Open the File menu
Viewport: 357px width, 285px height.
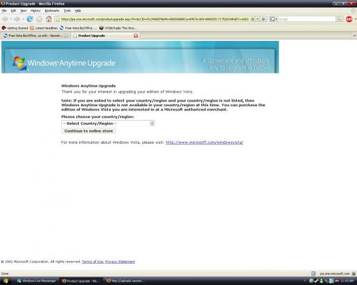click(4, 11)
